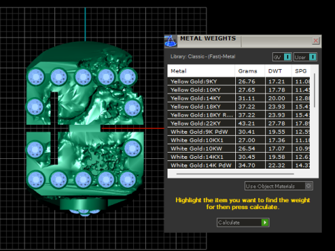Click the 43.21 grams value
Screen dimensions: 335x251
(246, 123)
